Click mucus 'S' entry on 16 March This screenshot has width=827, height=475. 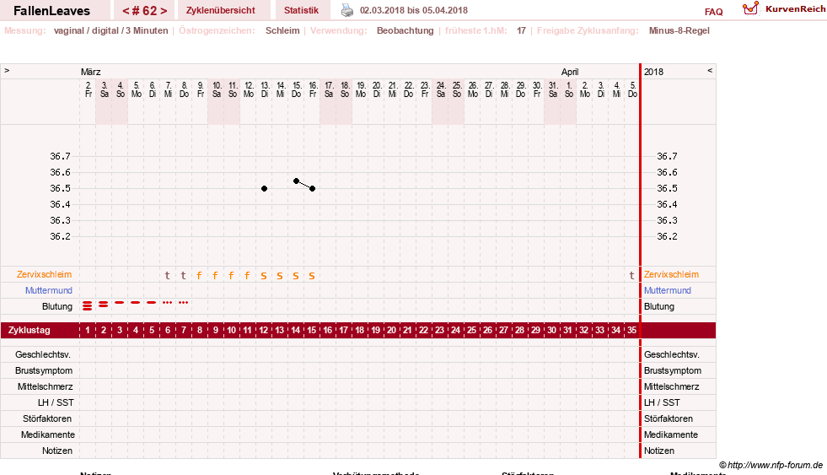pos(312,276)
